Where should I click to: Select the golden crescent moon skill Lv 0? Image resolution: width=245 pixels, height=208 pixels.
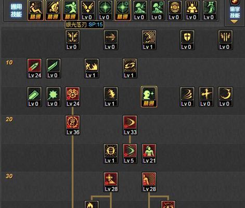point(225,97)
